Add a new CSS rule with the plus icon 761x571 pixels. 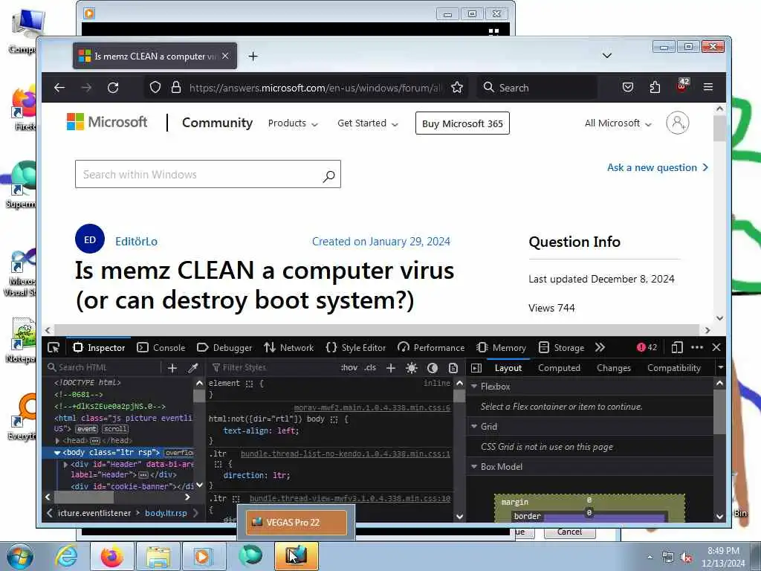pyautogui.click(x=391, y=368)
